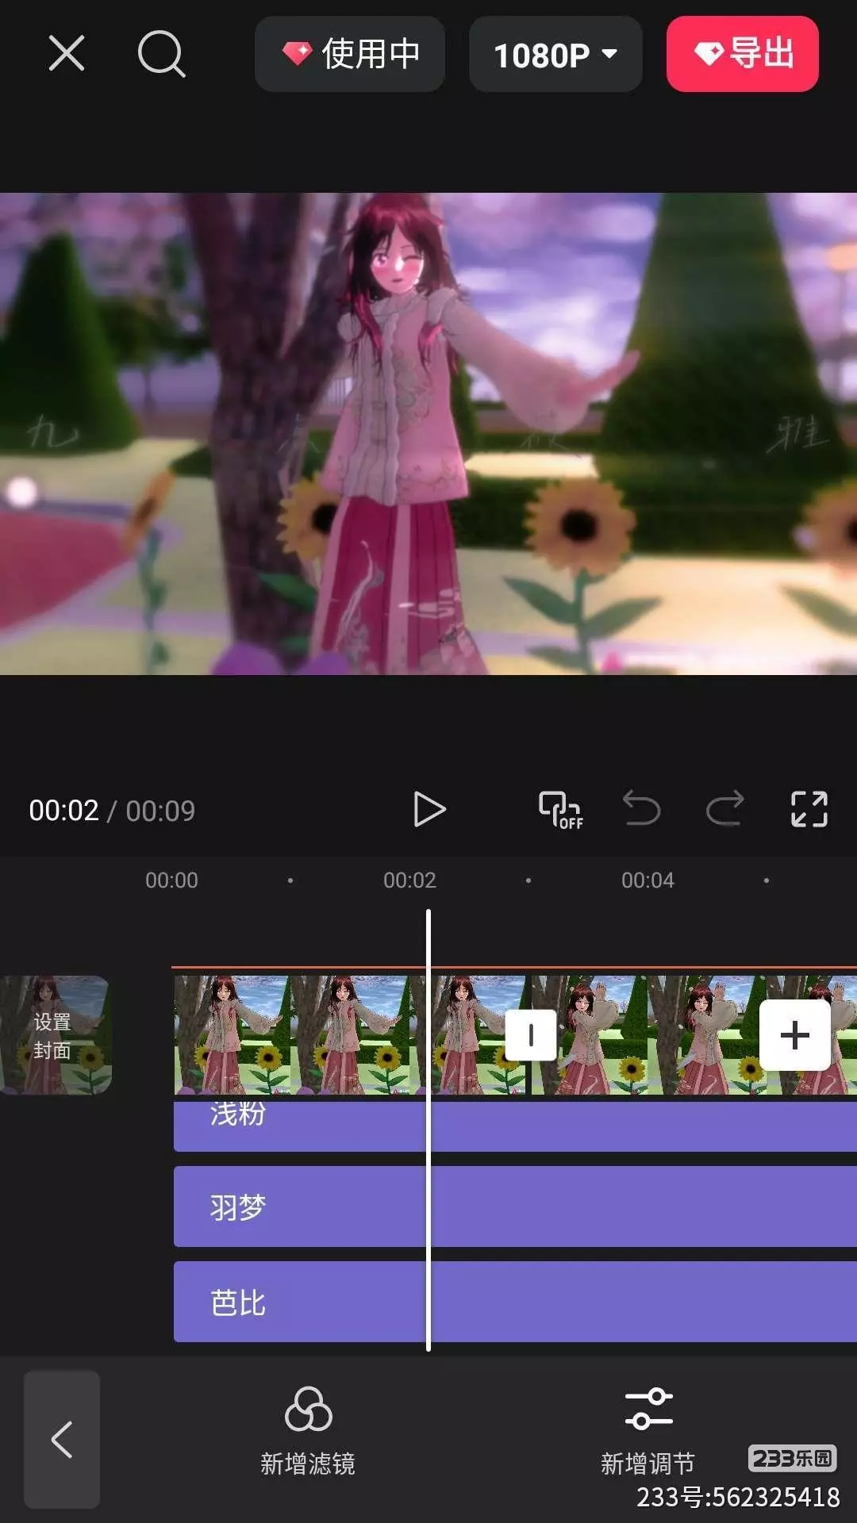Tap the 00:02 current time readout

(63, 811)
